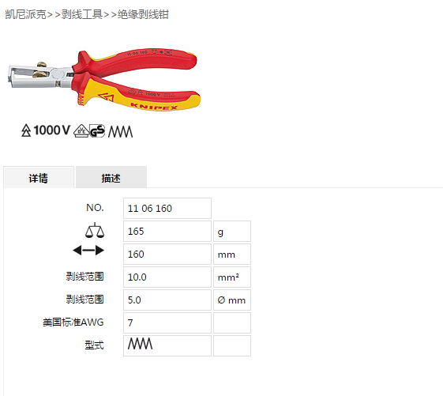
Task: Click the Ø mm unit cell
Action: click(x=232, y=300)
